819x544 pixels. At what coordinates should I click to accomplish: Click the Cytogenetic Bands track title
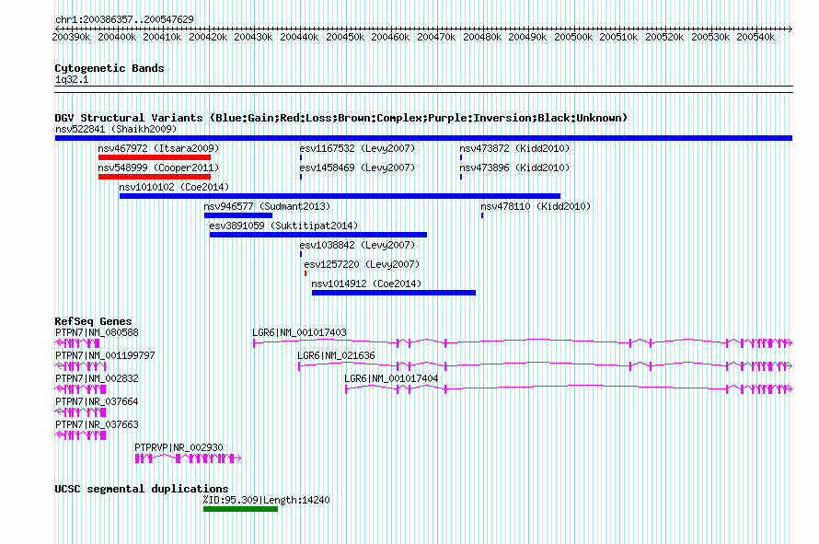(x=110, y=68)
